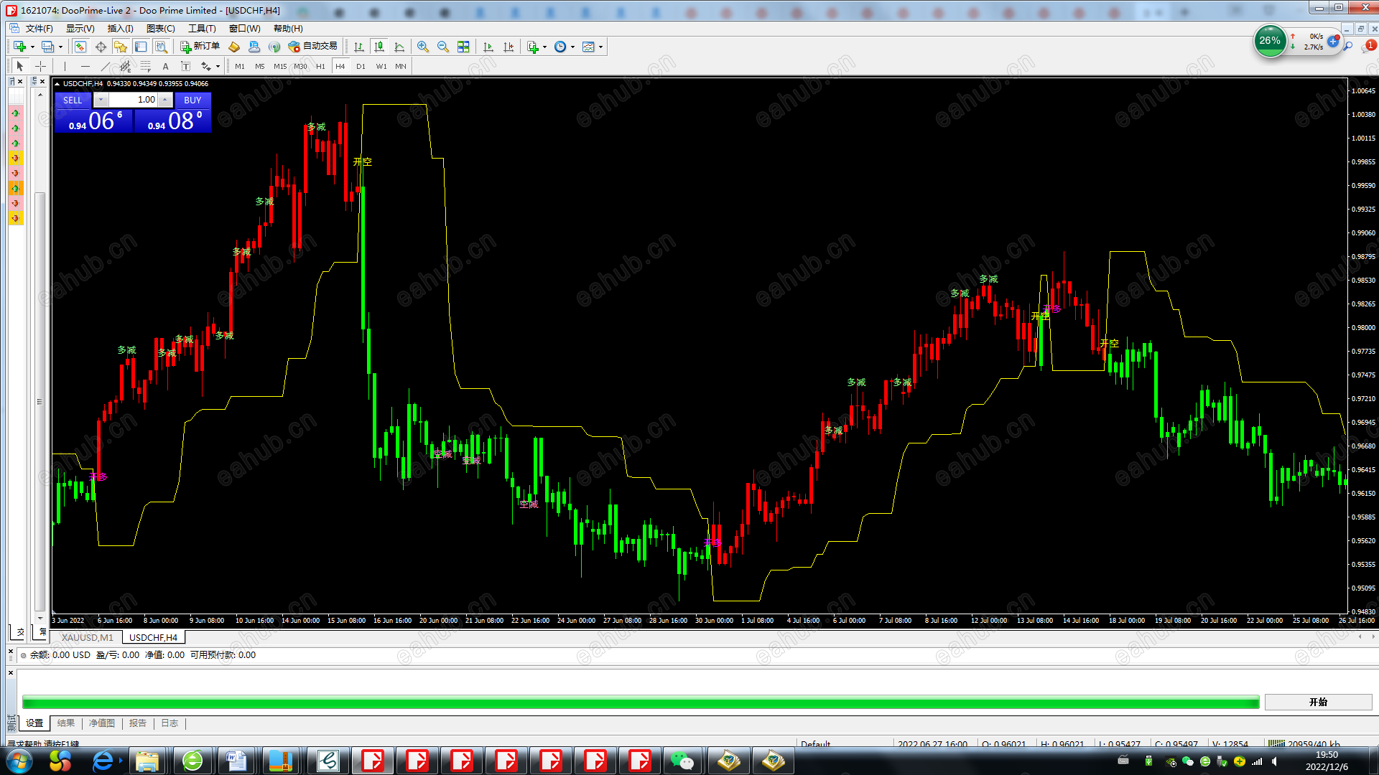Zoom in on the chart
1379x775 pixels.
pos(423,47)
